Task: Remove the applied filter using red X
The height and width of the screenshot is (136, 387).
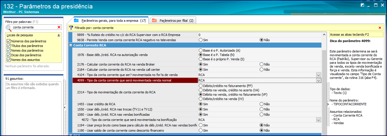Action: (x=380, y=28)
